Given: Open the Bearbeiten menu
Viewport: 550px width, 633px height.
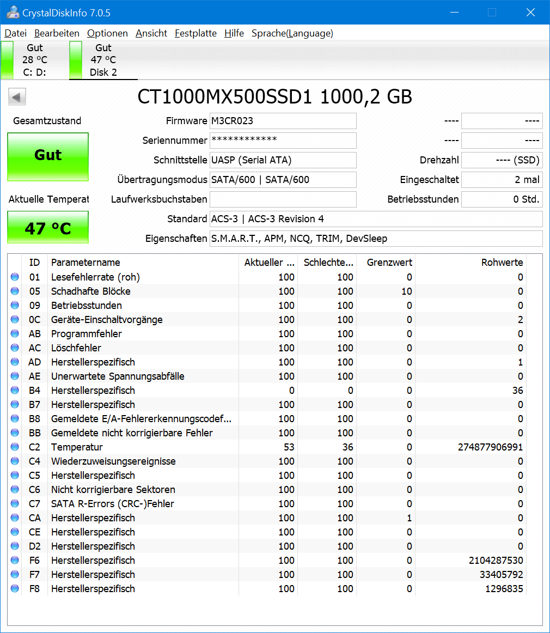Looking at the screenshot, I should click(x=57, y=33).
